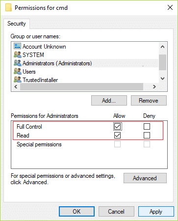The image size is (178, 221).
Task: Check Deny for Read permission
Action: pyautogui.click(x=147, y=136)
